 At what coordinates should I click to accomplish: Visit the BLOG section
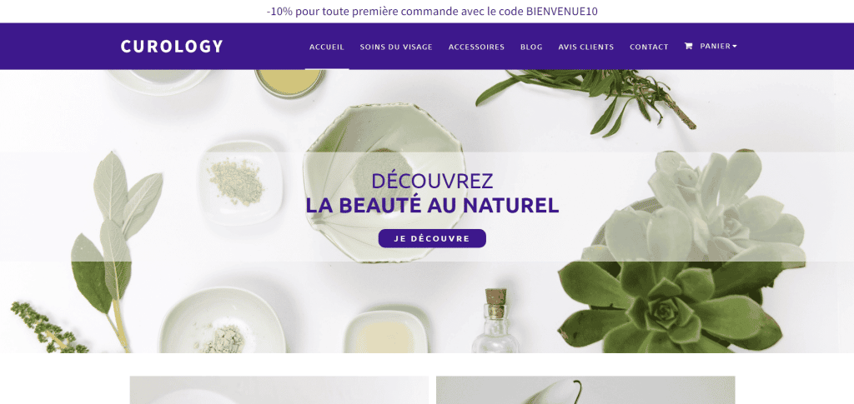click(531, 47)
